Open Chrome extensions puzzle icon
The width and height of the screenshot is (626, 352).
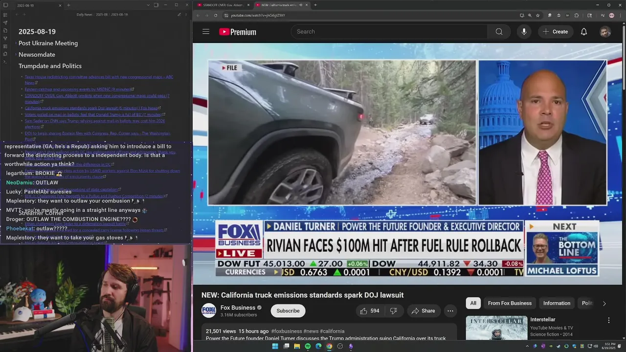[577, 15]
